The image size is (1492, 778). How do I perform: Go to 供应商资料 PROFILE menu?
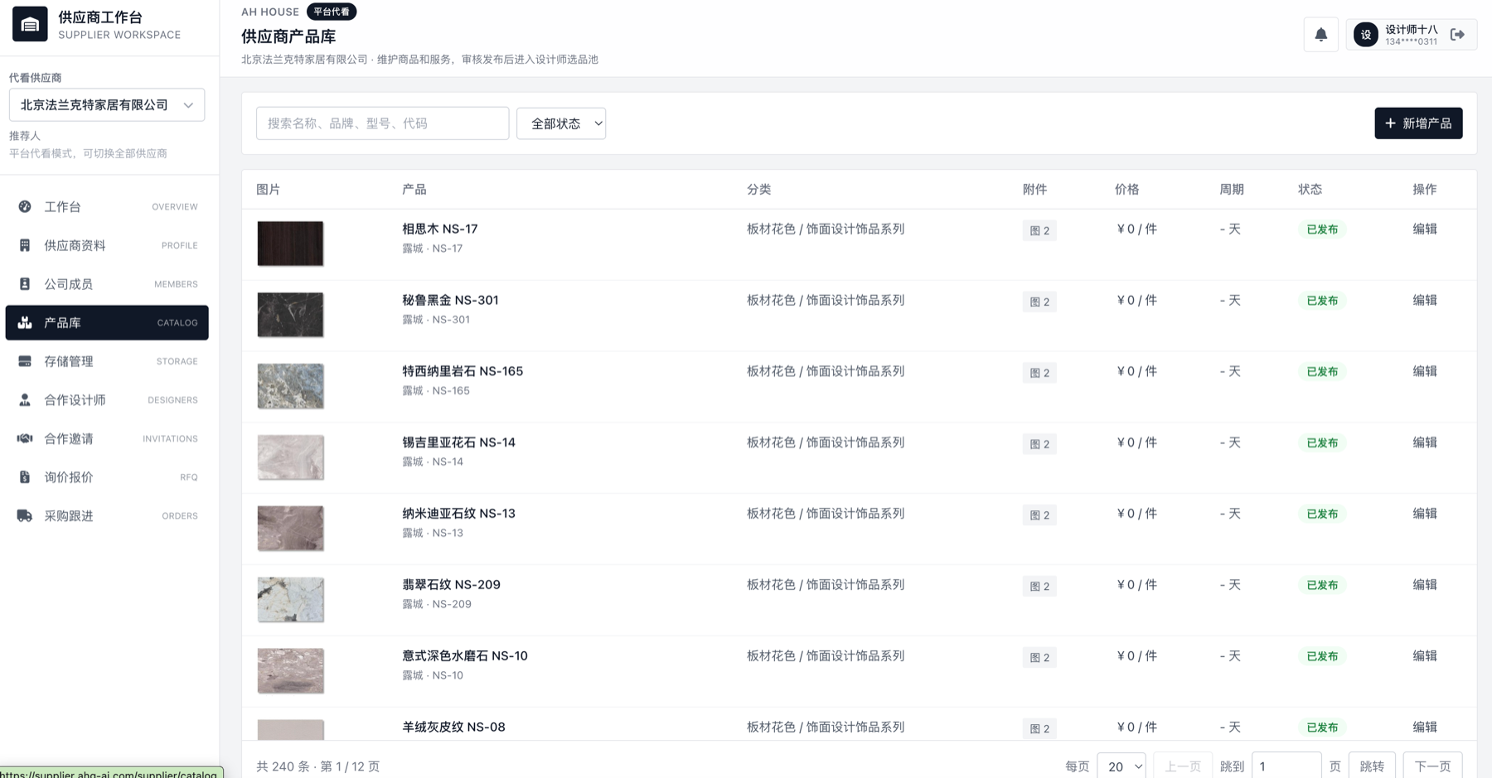tap(107, 245)
